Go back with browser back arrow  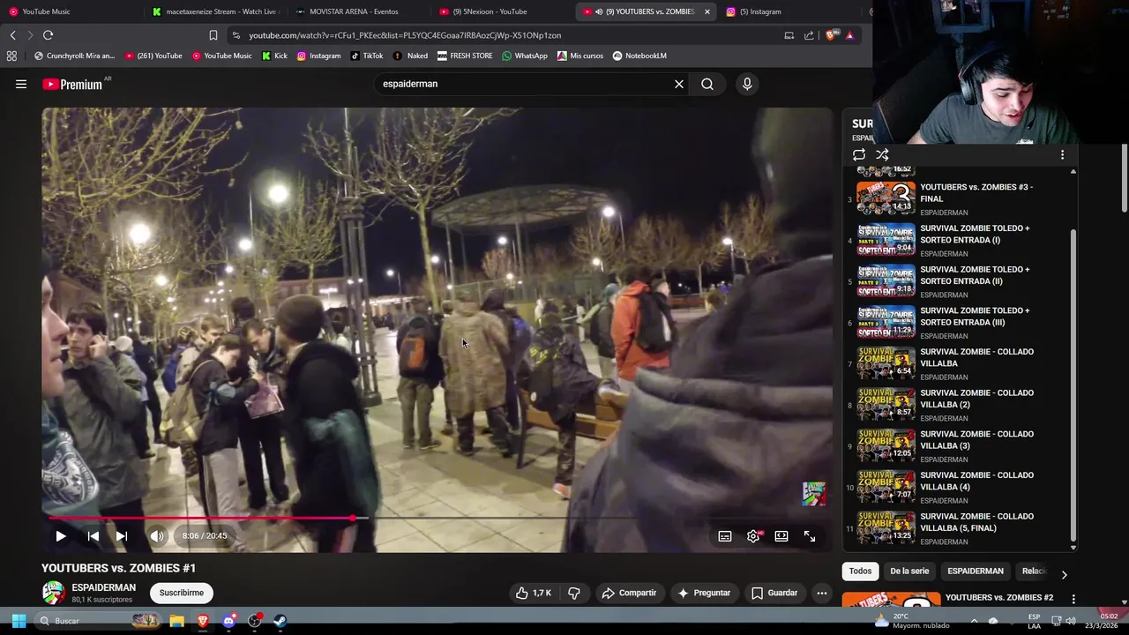point(12,35)
